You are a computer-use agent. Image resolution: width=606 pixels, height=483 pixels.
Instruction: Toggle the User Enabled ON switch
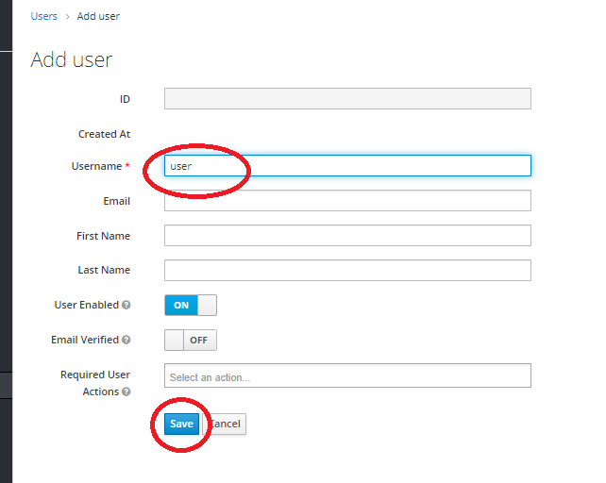tap(191, 306)
